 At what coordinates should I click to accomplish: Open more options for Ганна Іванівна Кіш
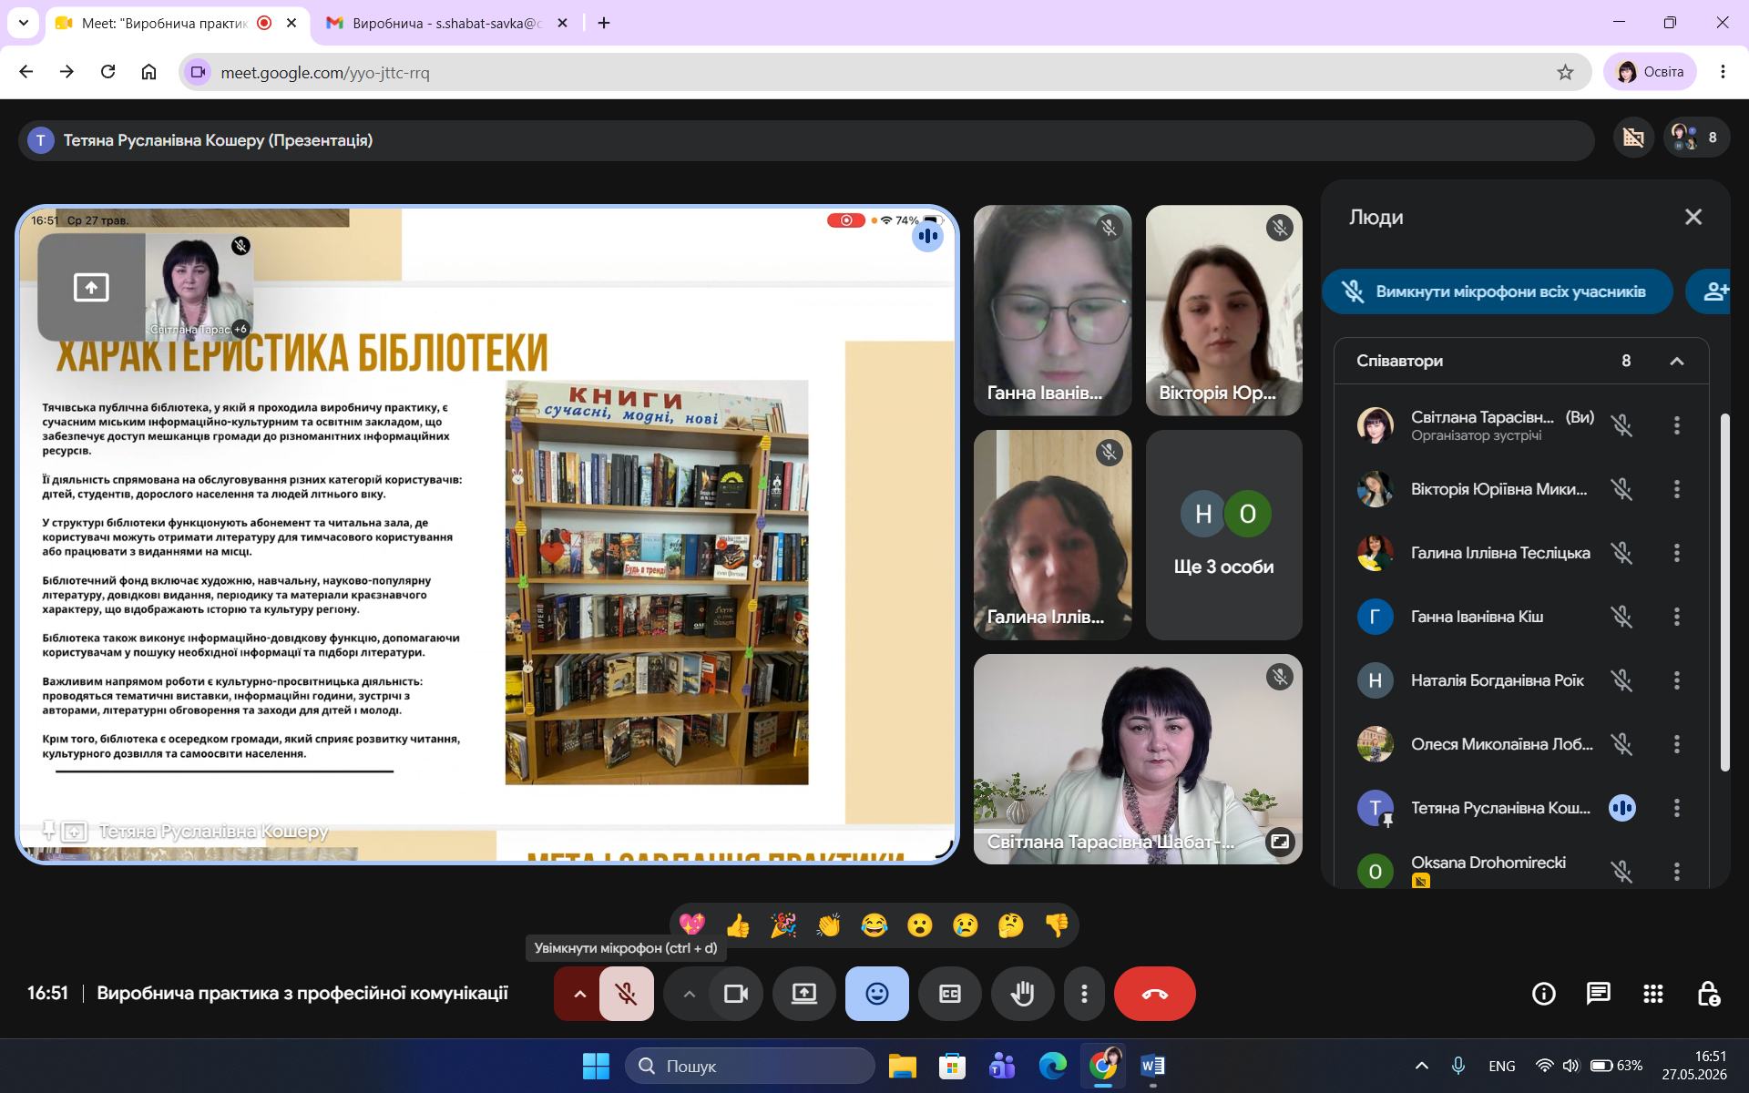1676,617
